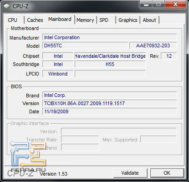Click the Rev. value 12 field

coord(169,56)
